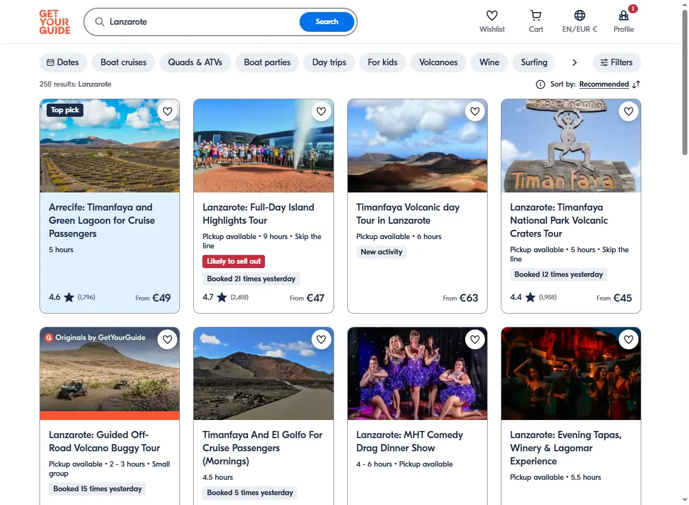Select the Day trips filter chip
The image size is (689, 505).
(x=329, y=63)
